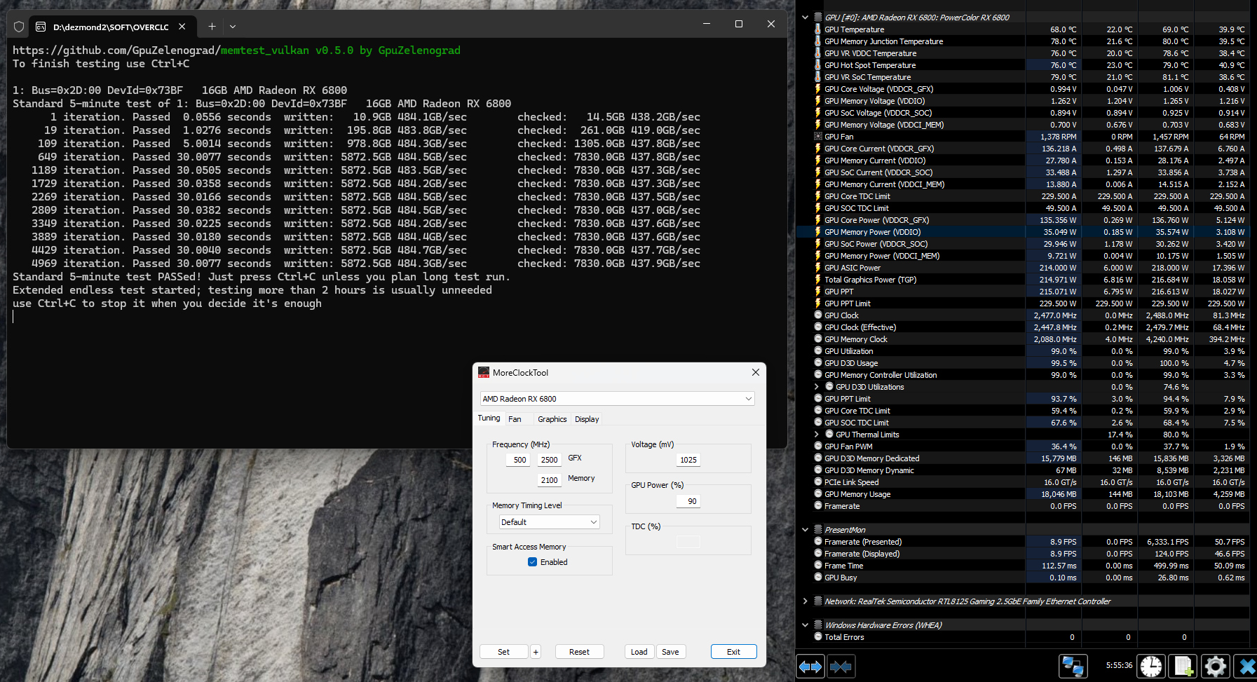Click the circle icon beside GPU Fan PWM
This screenshot has width=1257, height=682.
(x=817, y=446)
